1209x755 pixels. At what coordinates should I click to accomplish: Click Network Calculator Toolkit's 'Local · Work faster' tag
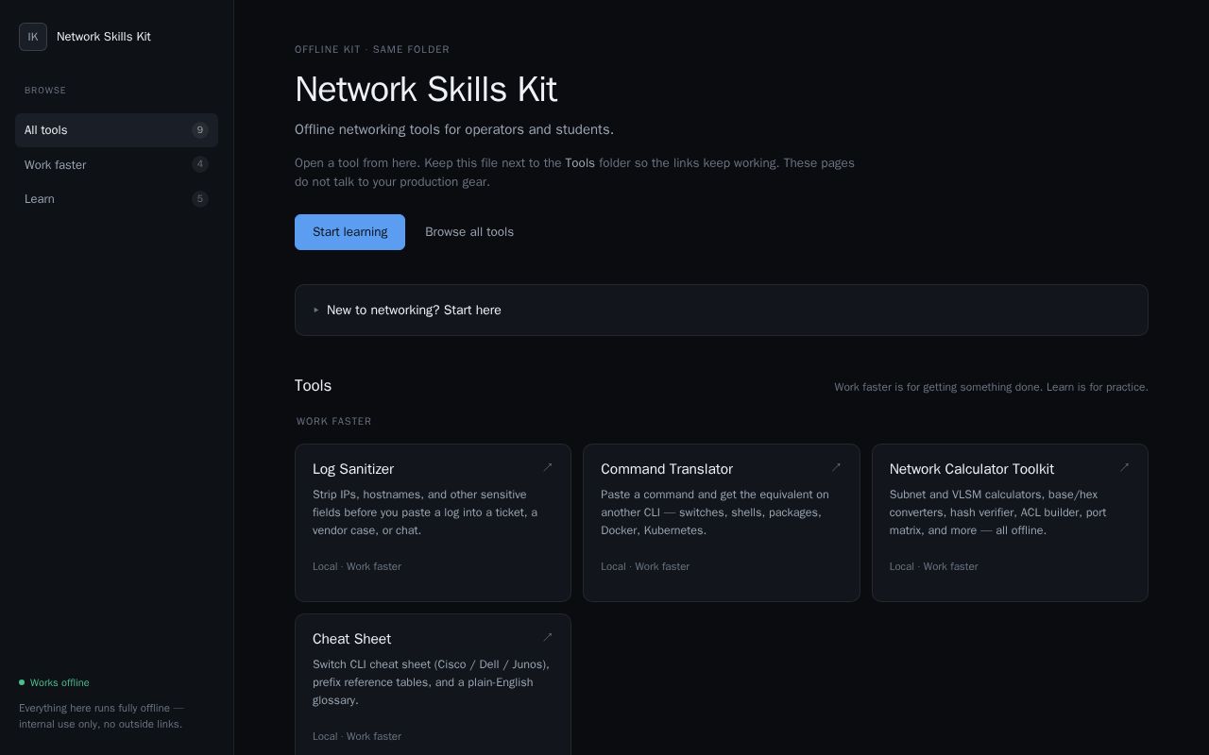[934, 566]
